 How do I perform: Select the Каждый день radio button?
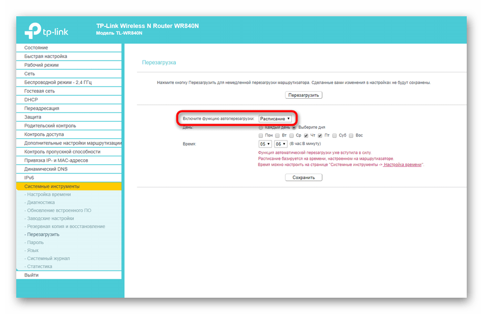click(261, 127)
